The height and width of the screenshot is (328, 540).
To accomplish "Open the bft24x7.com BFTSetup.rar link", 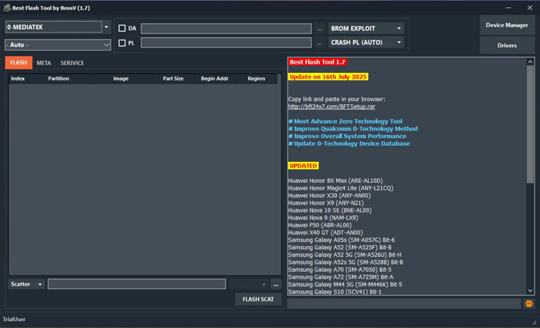I will pos(332,106).
